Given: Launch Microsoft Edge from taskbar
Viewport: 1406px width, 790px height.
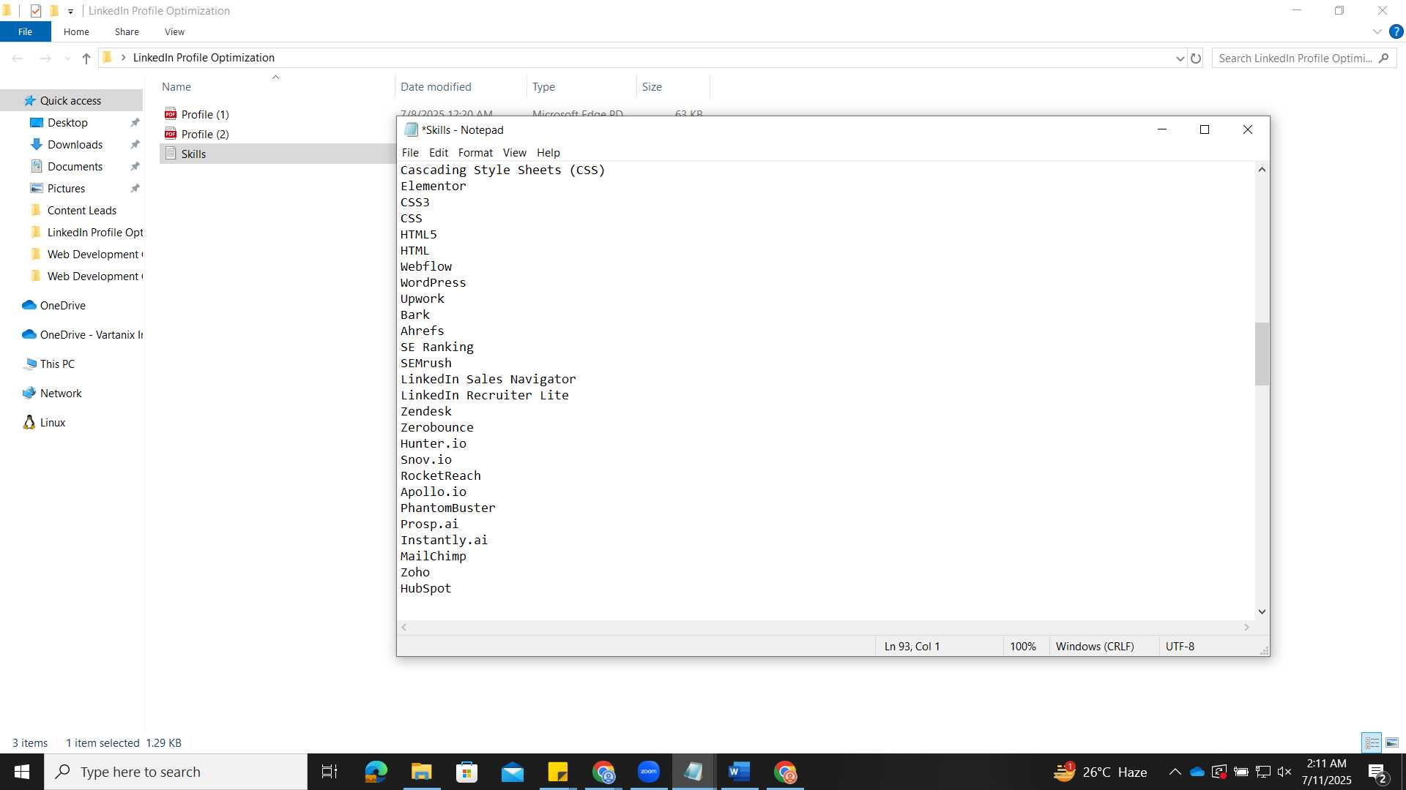Looking at the screenshot, I should [376, 772].
